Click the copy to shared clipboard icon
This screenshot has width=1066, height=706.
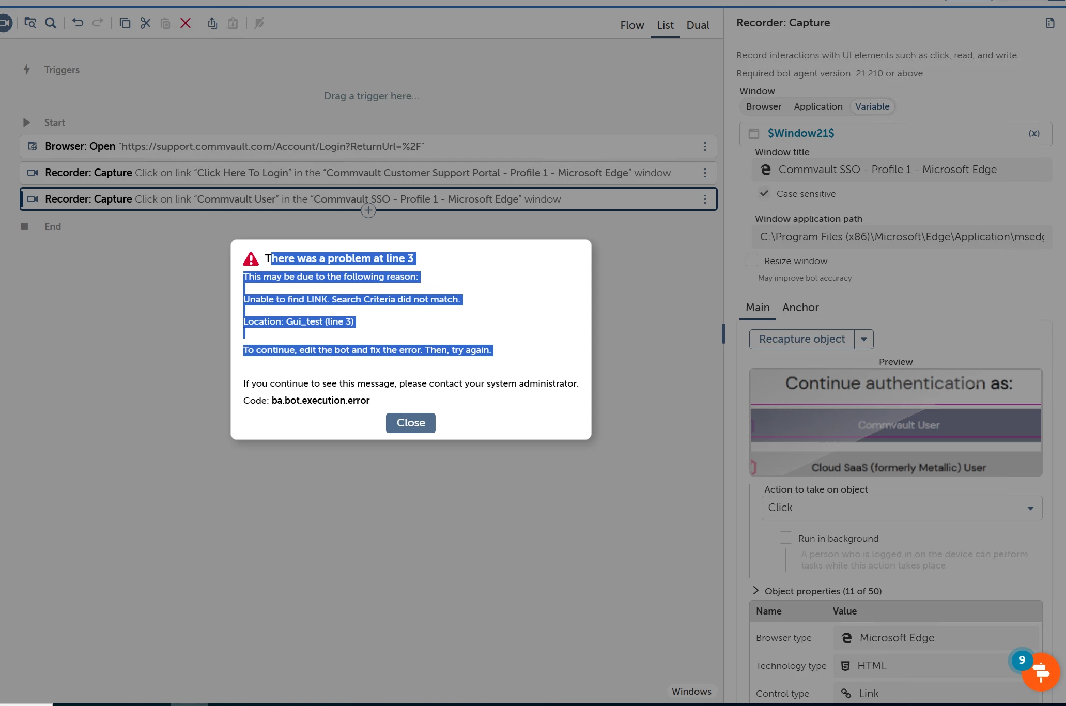[x=212, y=23]
